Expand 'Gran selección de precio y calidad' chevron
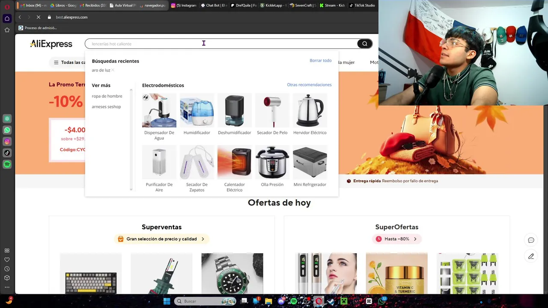Screen dimensions: 548x308 (203, 239)
